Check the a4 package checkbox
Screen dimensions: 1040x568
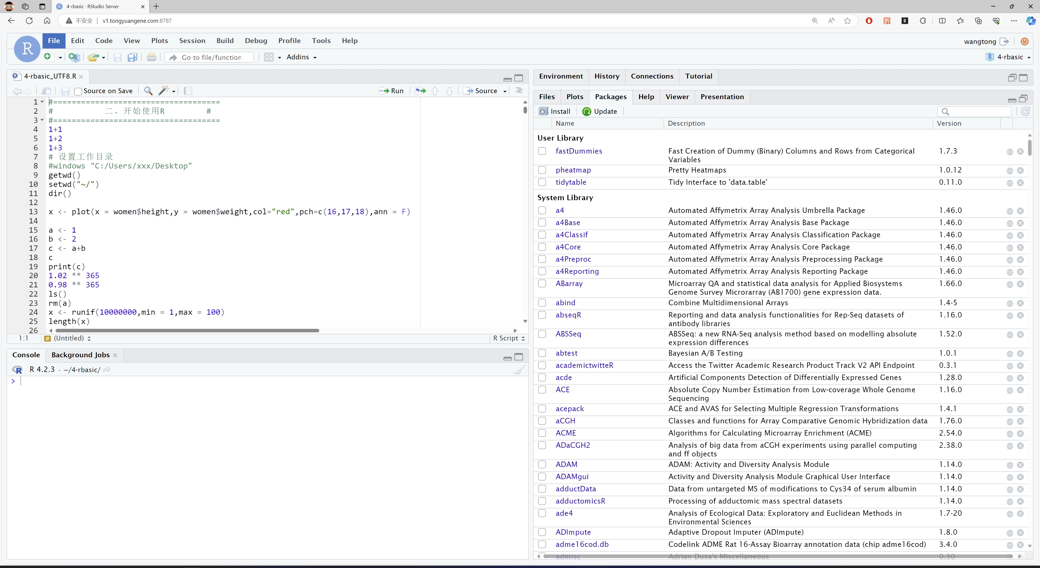pyautogui.click(x=542, y=210)
